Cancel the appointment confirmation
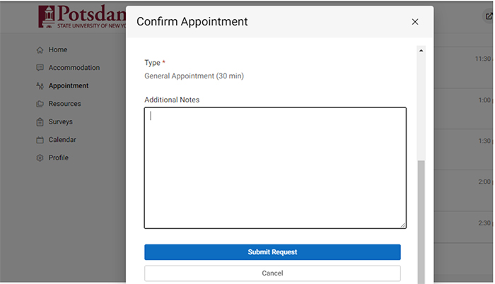Viewport: 495px width, 284px height. point(272,273)
